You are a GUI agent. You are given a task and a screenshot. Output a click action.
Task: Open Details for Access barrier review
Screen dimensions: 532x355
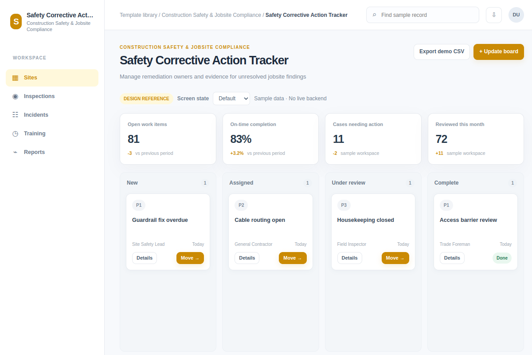click(x=452, y=258)
